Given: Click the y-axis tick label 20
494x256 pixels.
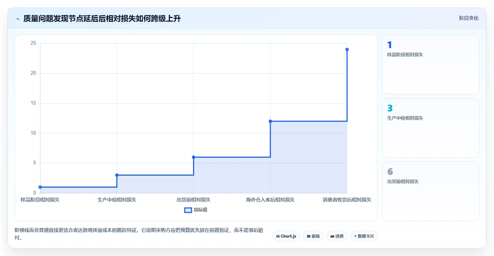Looking at the screenshot, I should tap(33, 73).
